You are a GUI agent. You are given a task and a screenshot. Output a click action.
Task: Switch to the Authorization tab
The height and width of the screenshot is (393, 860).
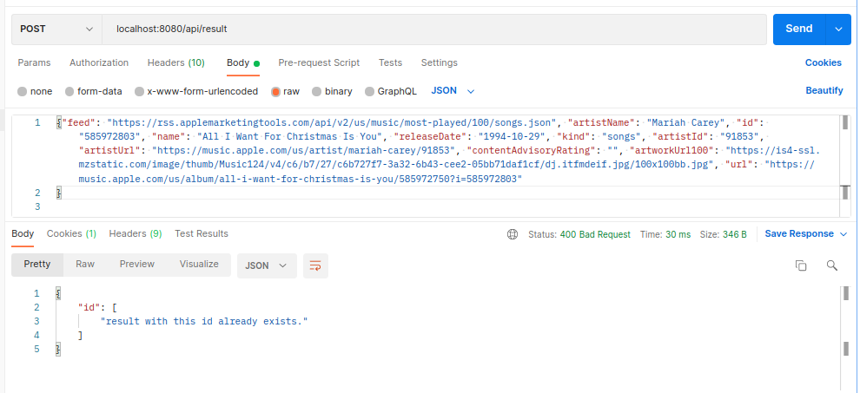pos(99,62)
